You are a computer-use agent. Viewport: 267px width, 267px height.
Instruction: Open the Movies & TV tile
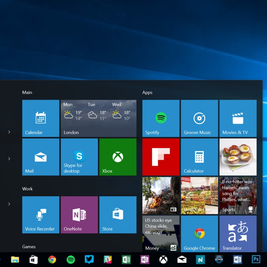(238, 118)
